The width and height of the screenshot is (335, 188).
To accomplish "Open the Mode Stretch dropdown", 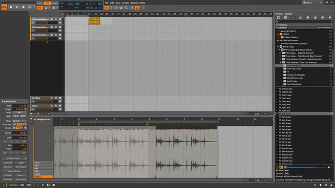I will tap(19, 121).
